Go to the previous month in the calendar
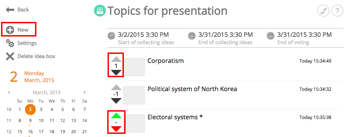The height and width of the screenshot is (137, 349). coord(9,92)
